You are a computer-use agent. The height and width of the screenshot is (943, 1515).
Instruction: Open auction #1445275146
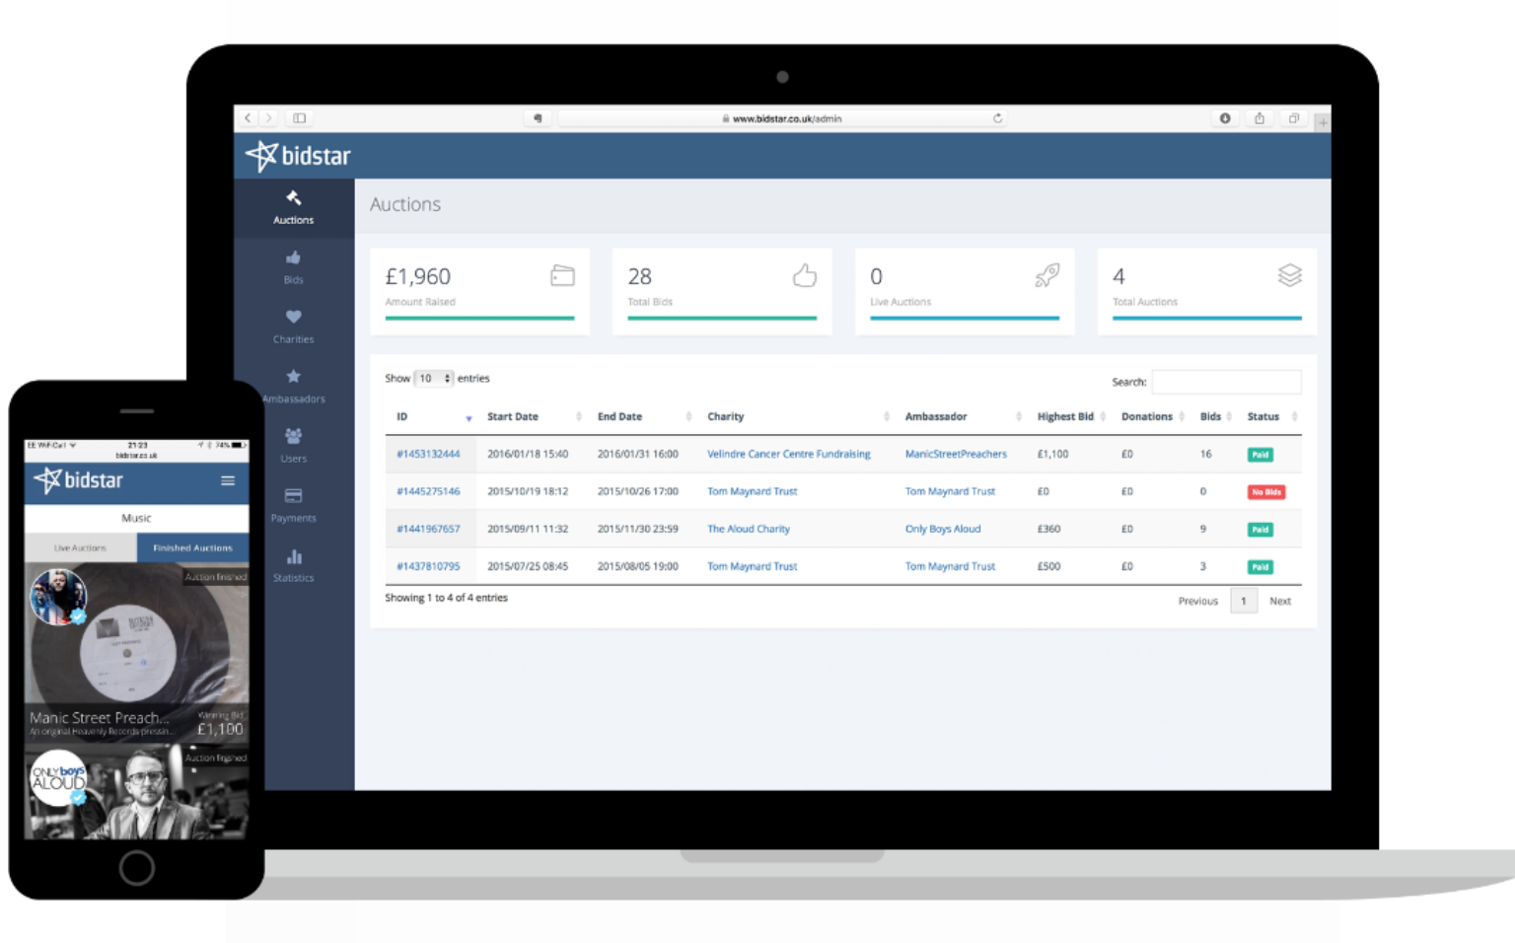(x=428, y=491)
